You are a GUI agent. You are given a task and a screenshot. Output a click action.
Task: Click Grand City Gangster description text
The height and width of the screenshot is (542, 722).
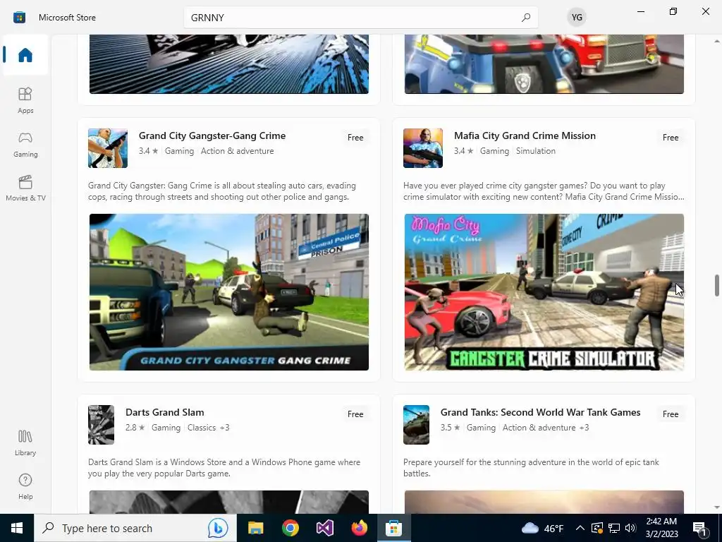(x=222, y=191)
